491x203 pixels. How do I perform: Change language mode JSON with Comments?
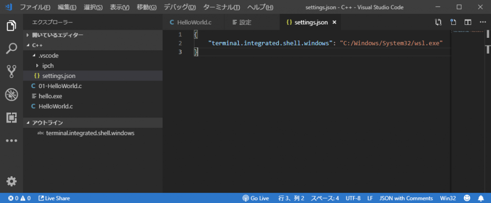click(x=406, y=198)
